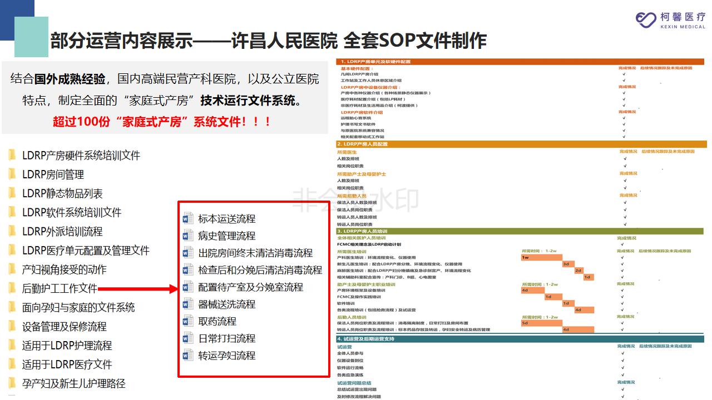Click the 柯馨医疗 Kexin Medical logo
This screenshot has height=400, width=712.
(x=670, y=19)
